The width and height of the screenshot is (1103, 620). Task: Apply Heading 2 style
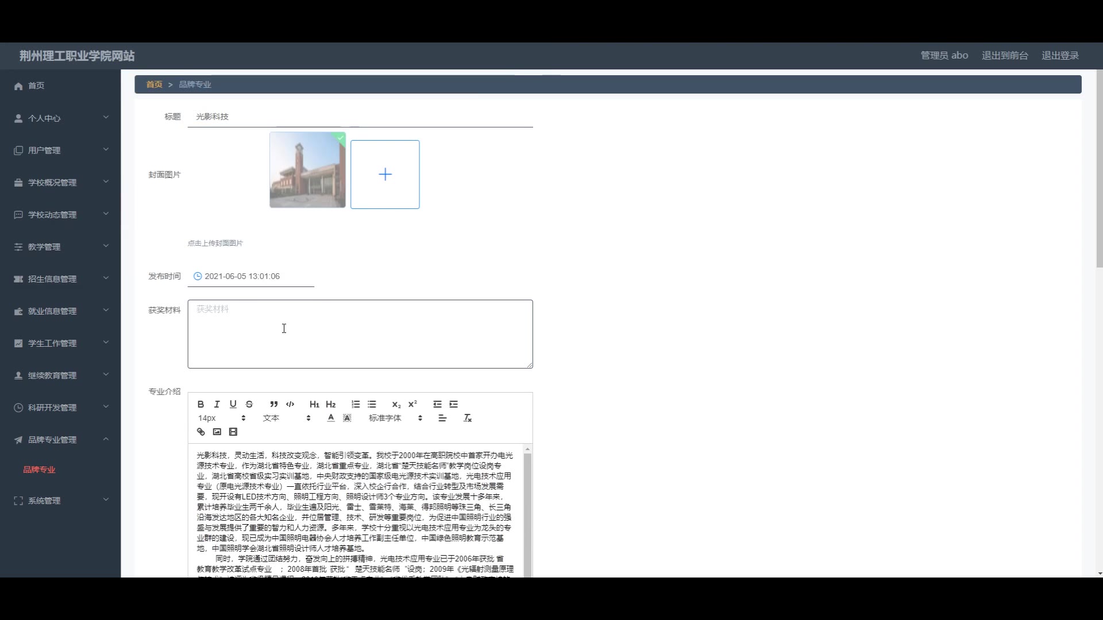point(330,404)
